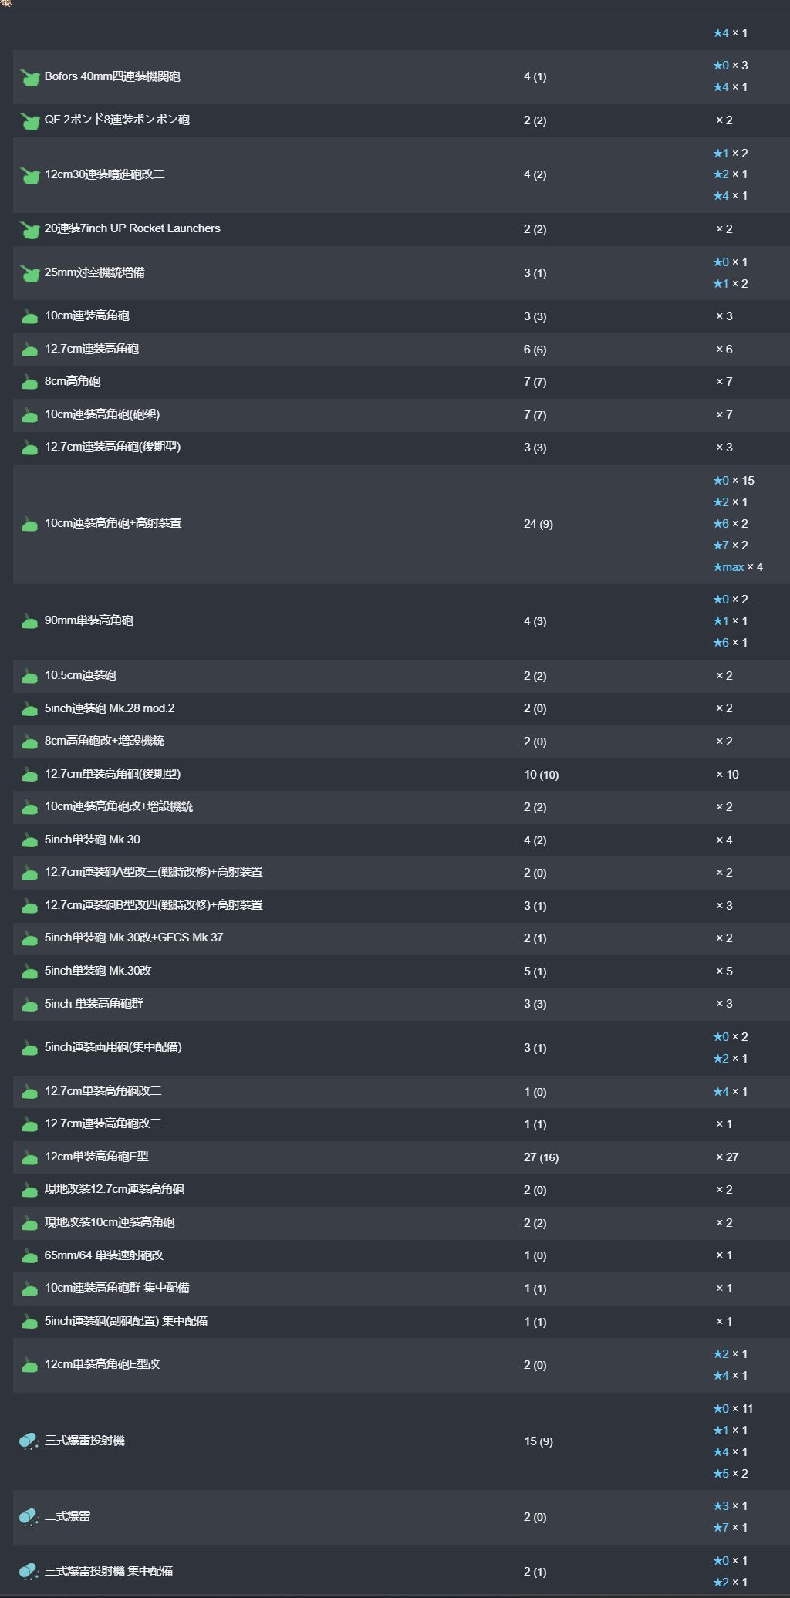Image resolution: width=790 pixels, height=1598 pixels.
Task: Select the 12.7cm連装高角砲改二 name
Action: tap(103, 1123)
